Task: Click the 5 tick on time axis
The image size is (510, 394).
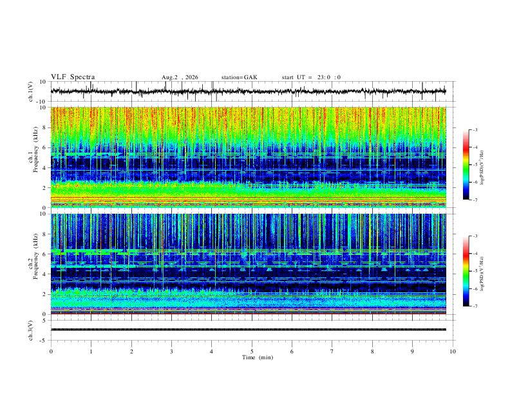Action: (252, 352)
